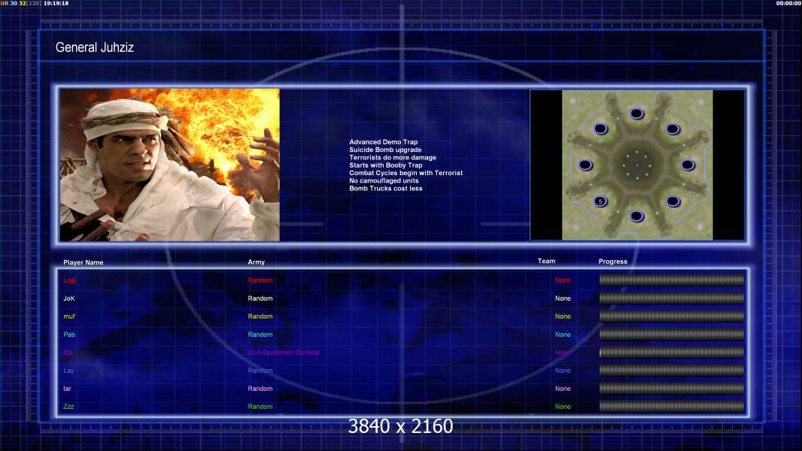
Task: Click the GLA Demolition General row's progress bar
Action: (x=672, y=353)
